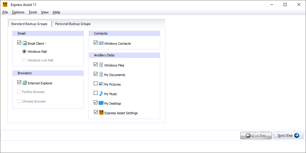
Task: Click the Express Assist 11 title bar icon
Action: click(x=5, y=5)
